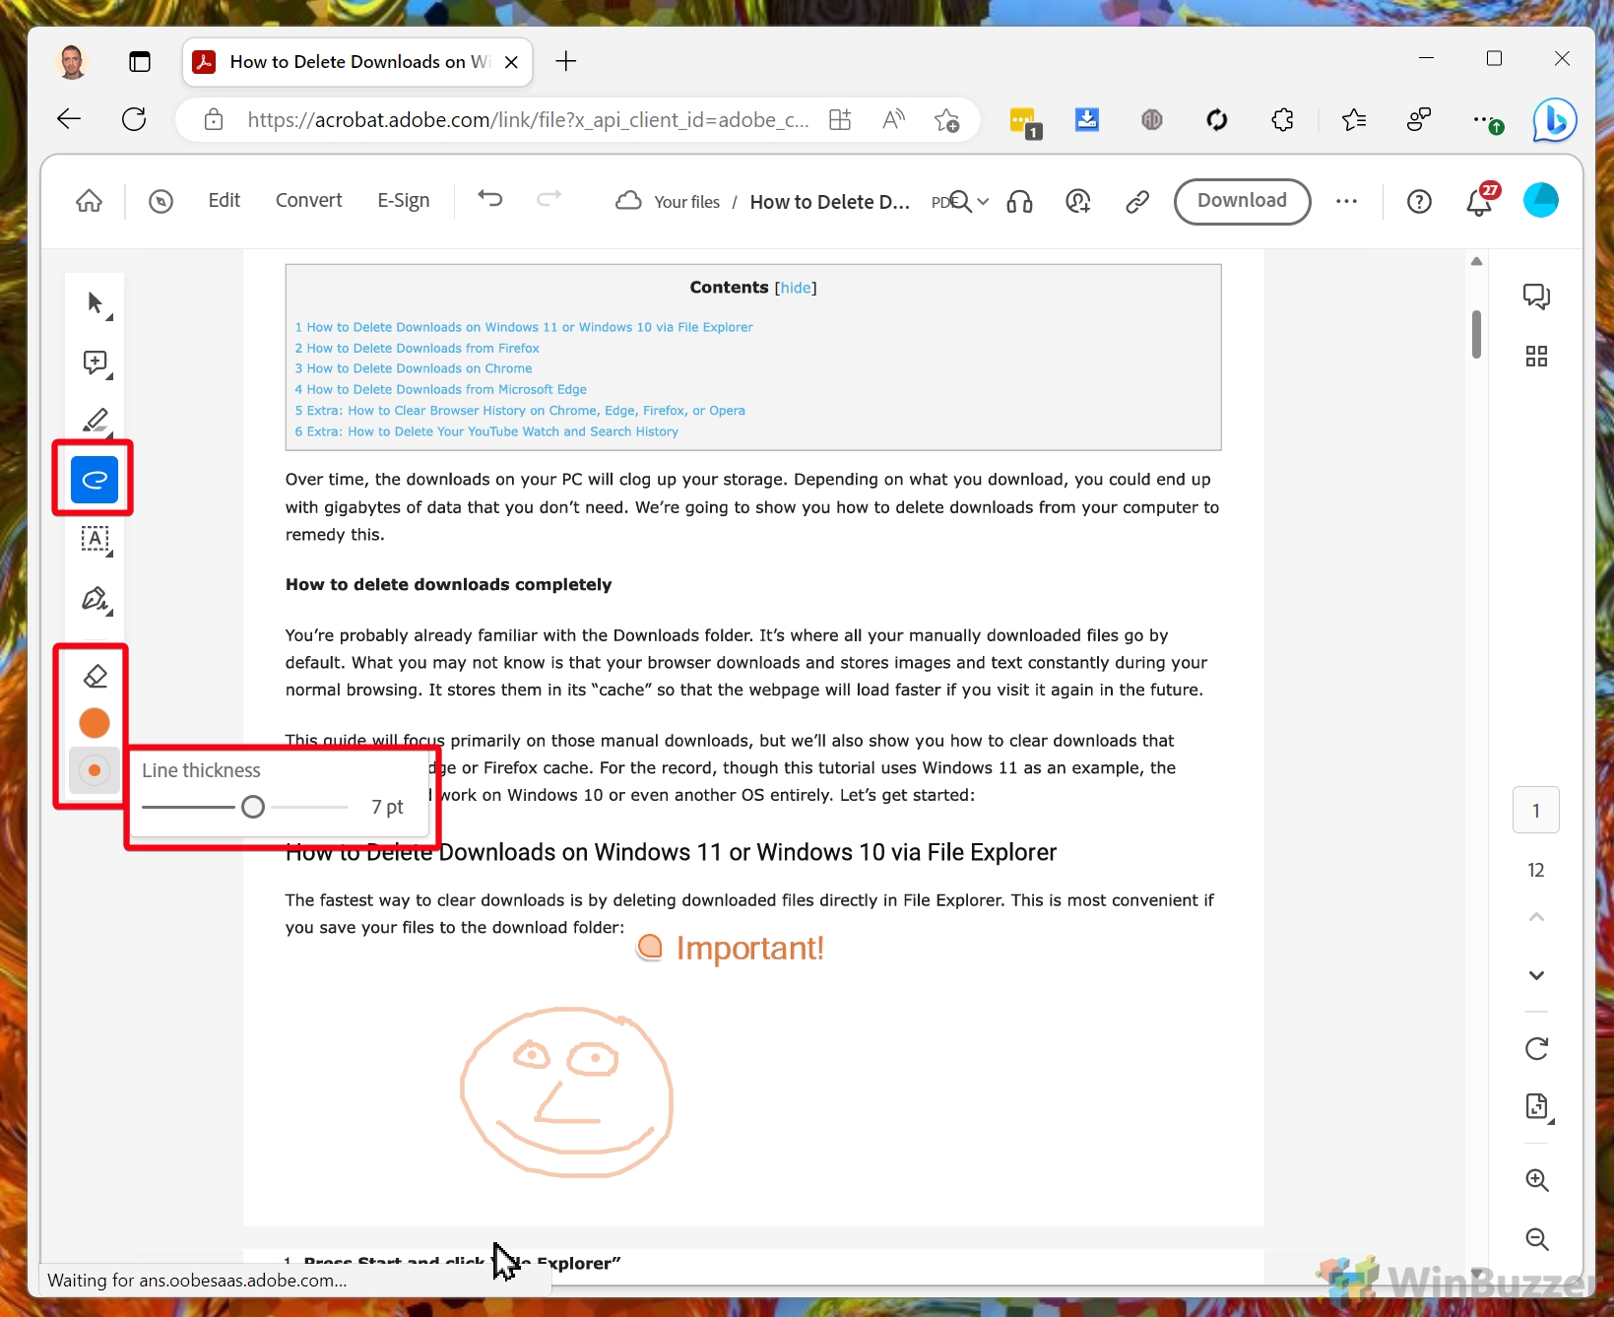Select the How to Delete Downloads tab
1614x1317 pixels.
point(357,62)
